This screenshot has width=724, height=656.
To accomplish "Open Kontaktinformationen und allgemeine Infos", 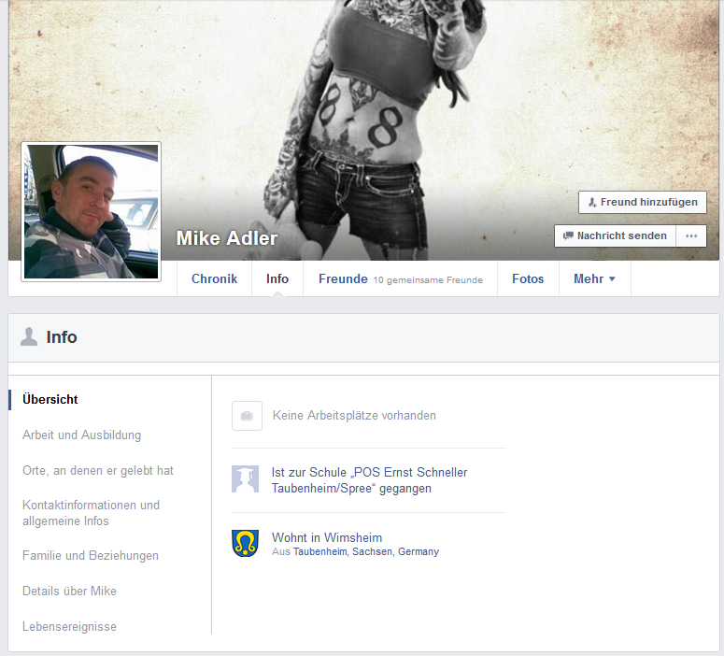I will click(91, 513).
